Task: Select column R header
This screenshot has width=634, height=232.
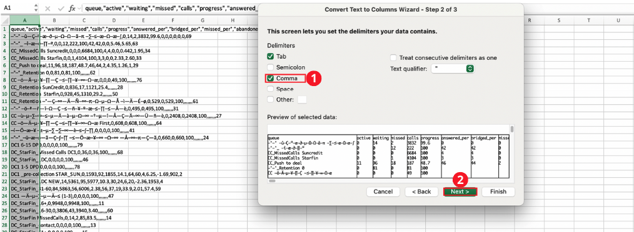Action: [530, 21]
